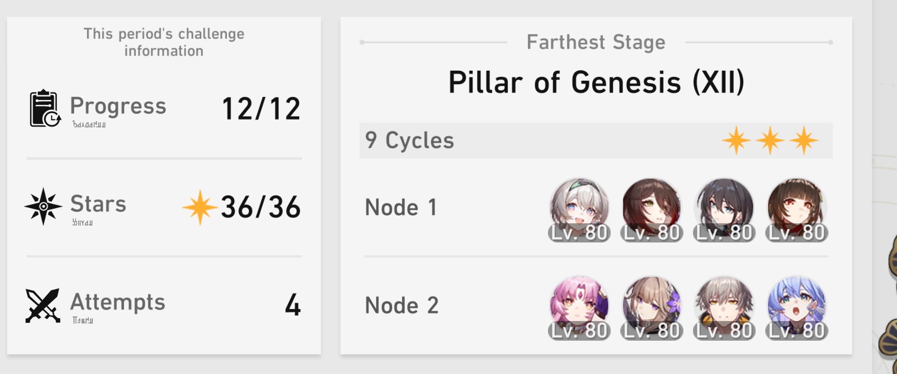Select the pink-haired character avatar in Node 2
Screen dimensions: 897x374
(579, 306)
